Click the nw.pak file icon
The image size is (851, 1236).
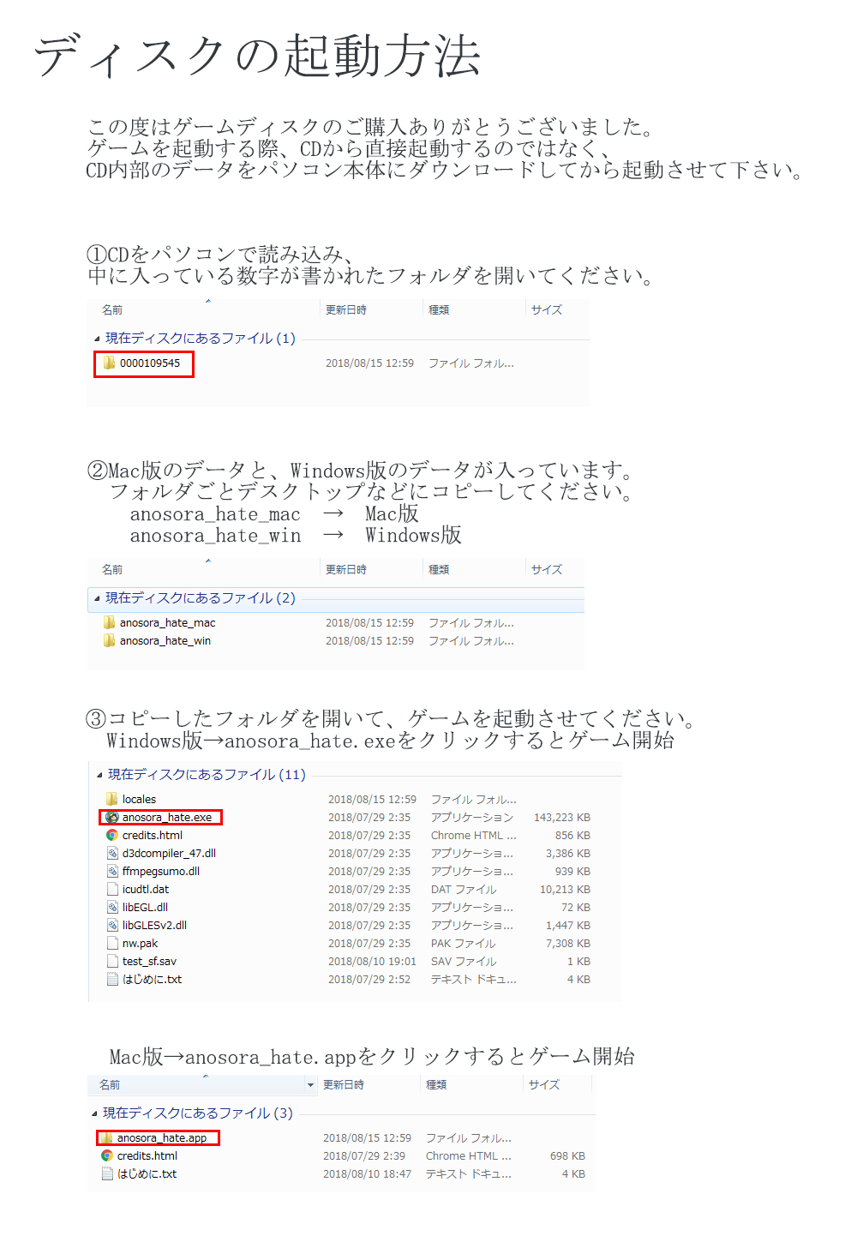point(112,943)
